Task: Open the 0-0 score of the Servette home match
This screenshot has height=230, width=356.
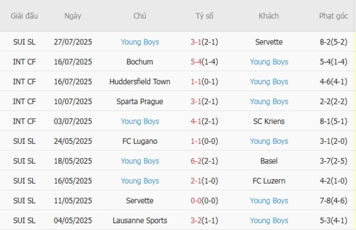Action: [x=196, y=201]
